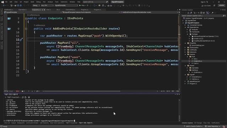Select ChannelHub.cs in Solution Explorer
The width and height of the screenshot is (227, 128).
coord(196,77)
